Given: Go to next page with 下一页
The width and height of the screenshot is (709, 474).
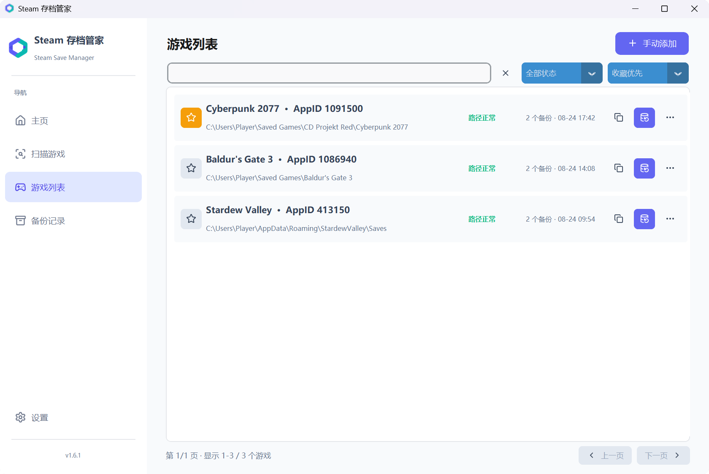Looking at the screenshot, I should [663, 455].
